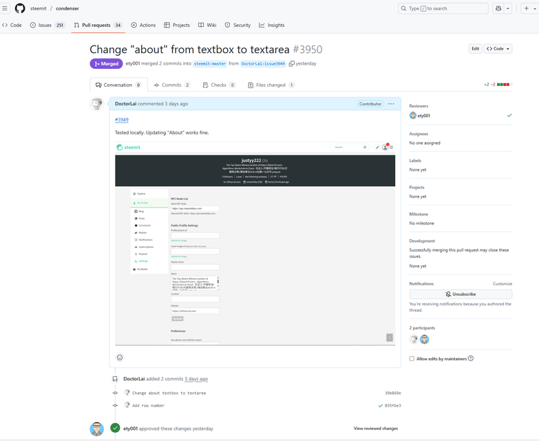Edit the pull request title
Screen dimensions: 539x441
click(x=475, y=48)
